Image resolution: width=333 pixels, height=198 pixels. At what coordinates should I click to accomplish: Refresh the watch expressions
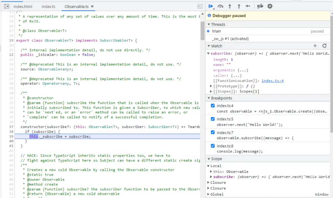(x=324, y=46)
